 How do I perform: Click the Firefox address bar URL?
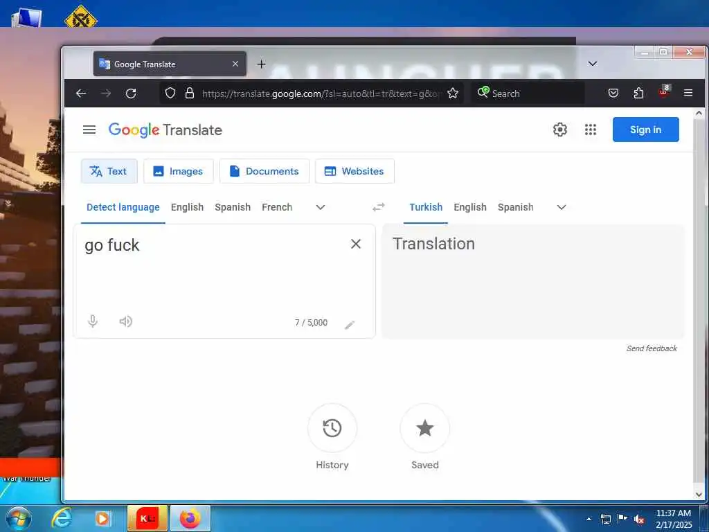pos(320,94)
